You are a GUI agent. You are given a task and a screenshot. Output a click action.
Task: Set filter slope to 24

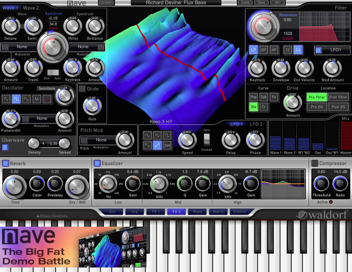pos(298,50)
